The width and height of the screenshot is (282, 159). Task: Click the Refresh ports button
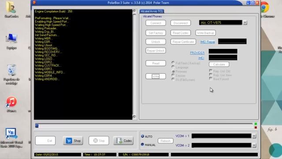pyautogui.click(x=166, y=141)
